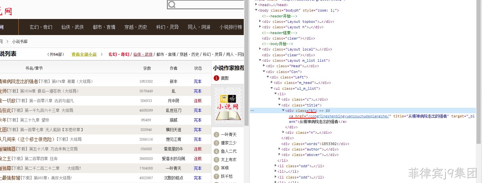Screen dimensions: 482x183
Task: Open the 穿越·历史 navigation menu item
Action: pos(136,27)
